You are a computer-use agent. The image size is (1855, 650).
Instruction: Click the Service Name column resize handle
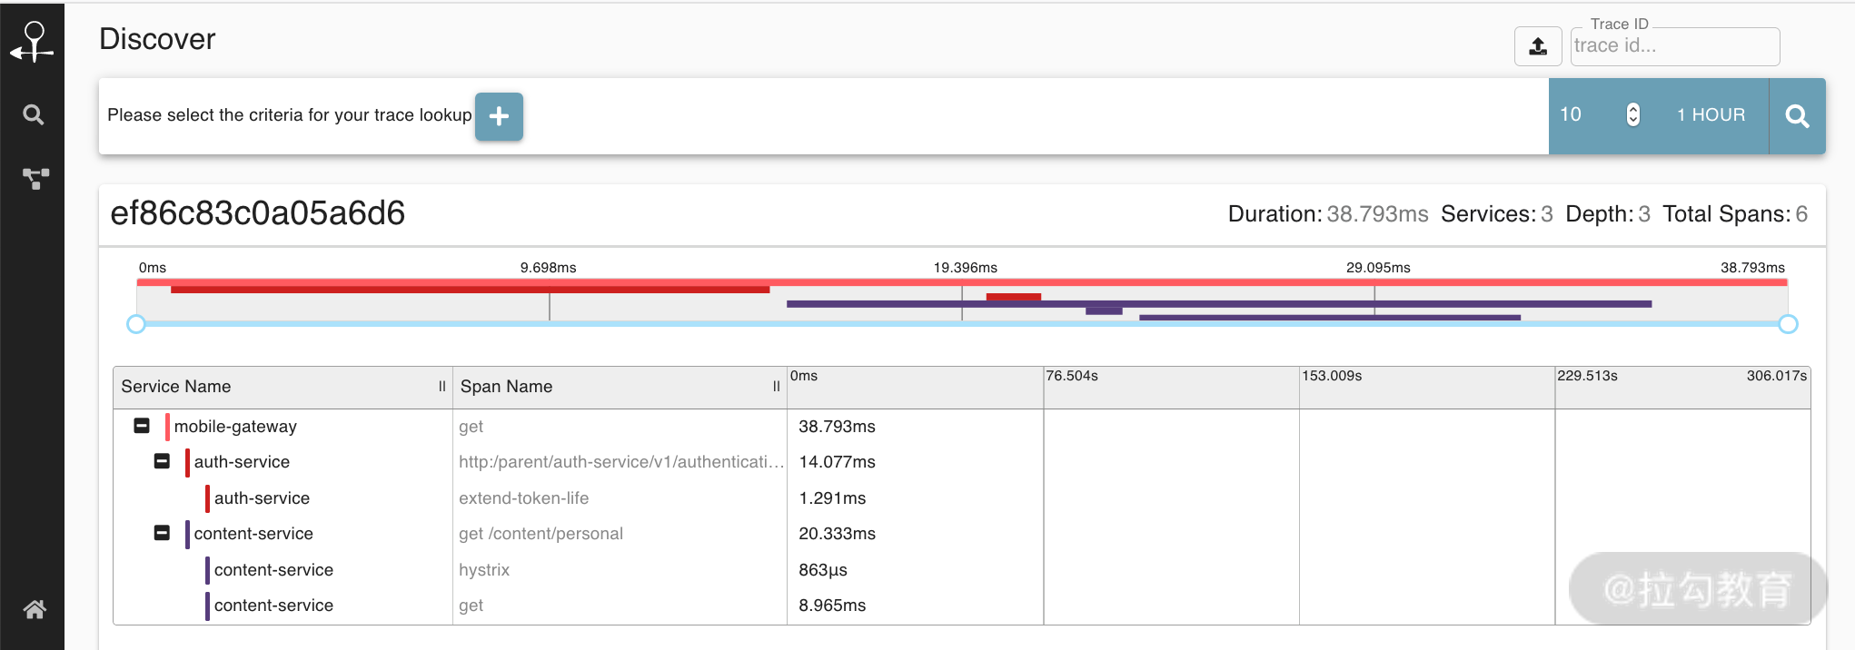(442, 387)
